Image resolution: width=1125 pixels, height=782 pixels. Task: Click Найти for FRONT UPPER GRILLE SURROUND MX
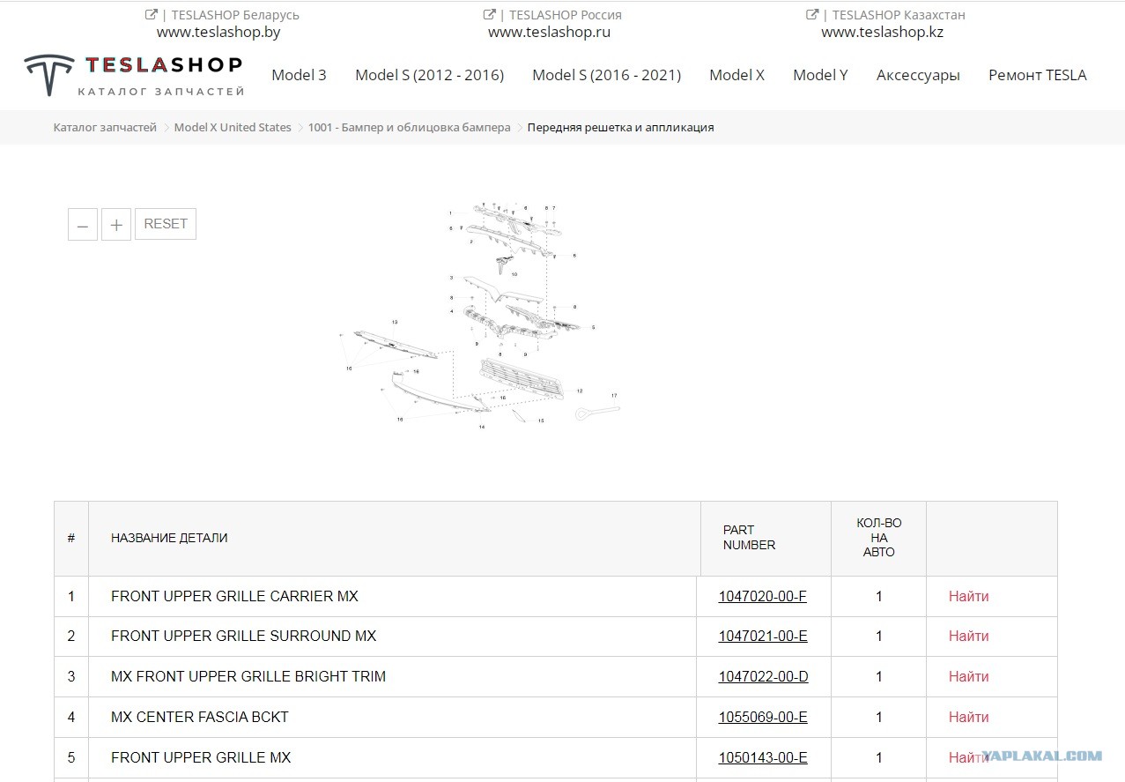pyautogui.click(x=968, y=636)
